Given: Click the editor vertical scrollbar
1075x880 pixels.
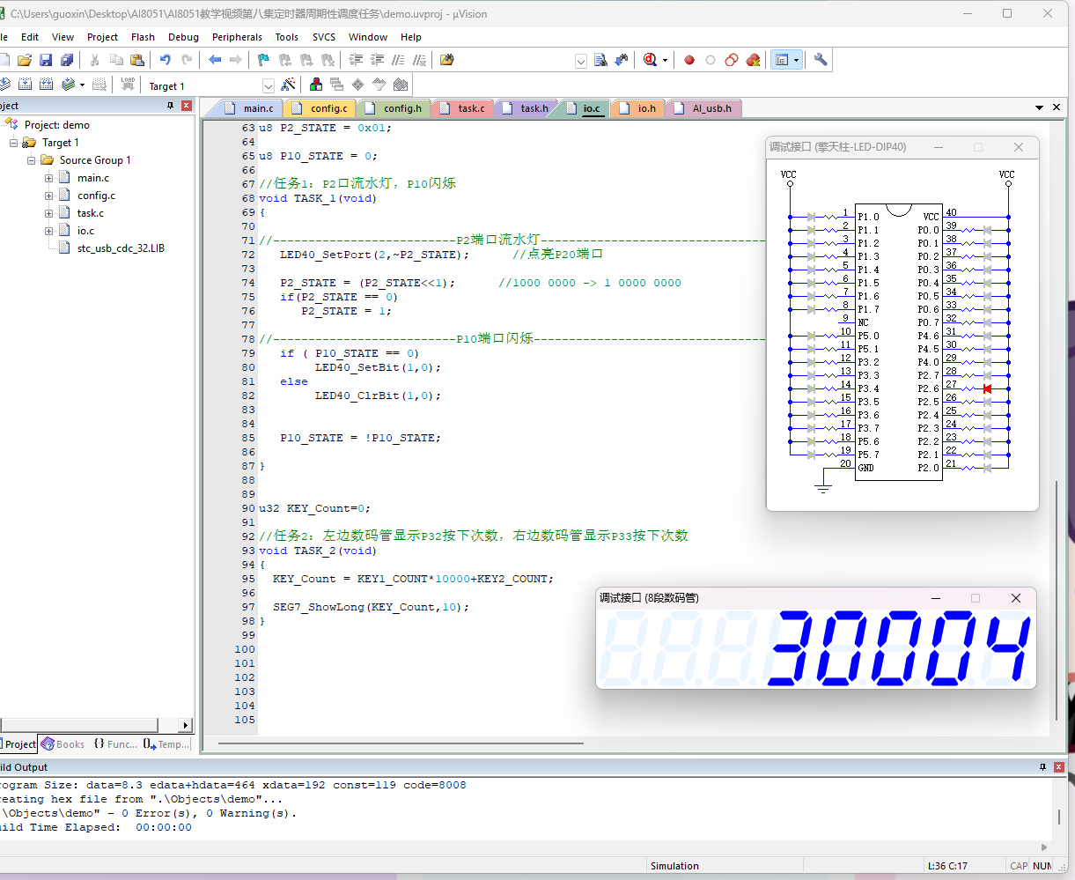Looking at the screenshot, I should pyautogui.click(x=1057, y=599).
